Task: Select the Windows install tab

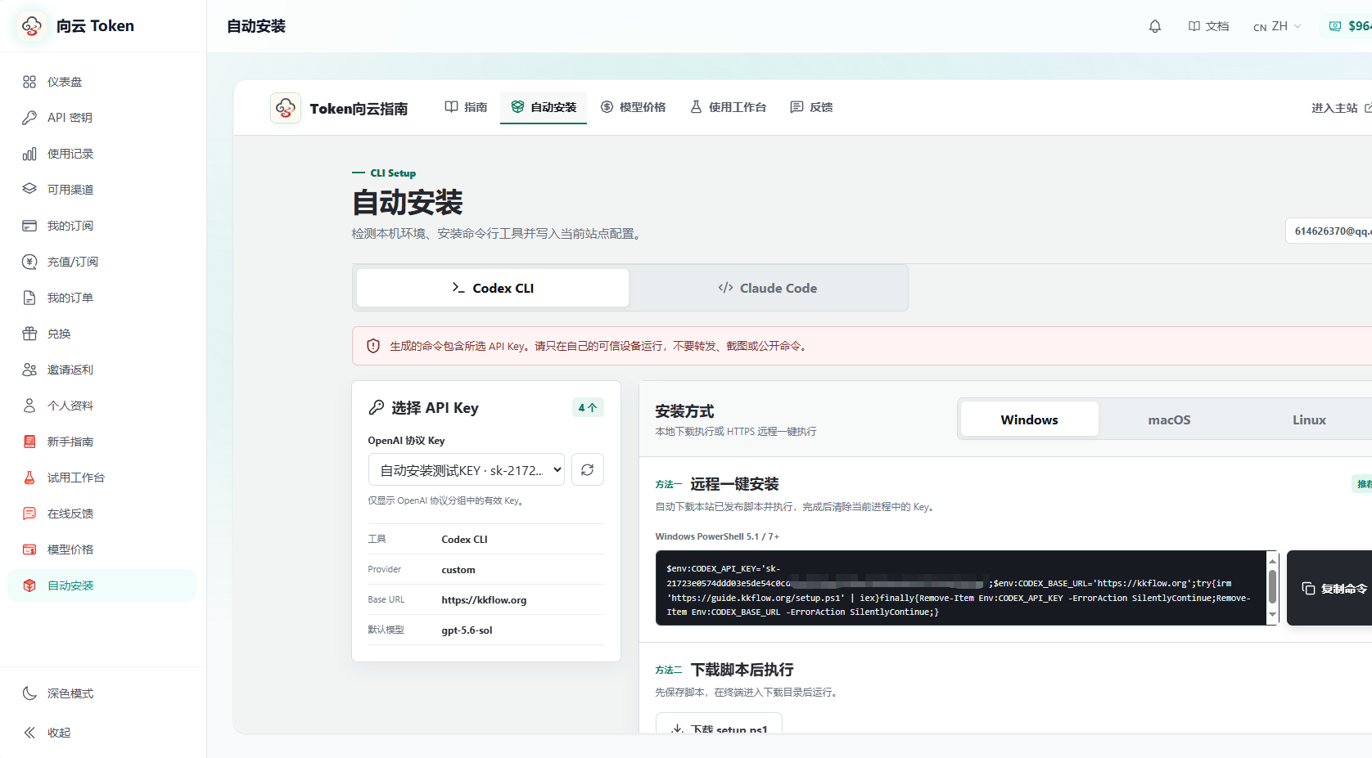Action: click(1030, 419)
